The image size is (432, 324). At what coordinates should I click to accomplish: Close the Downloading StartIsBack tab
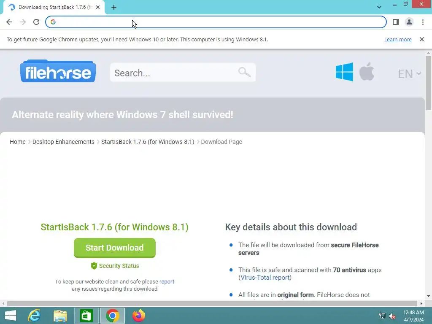pos(98,7)
